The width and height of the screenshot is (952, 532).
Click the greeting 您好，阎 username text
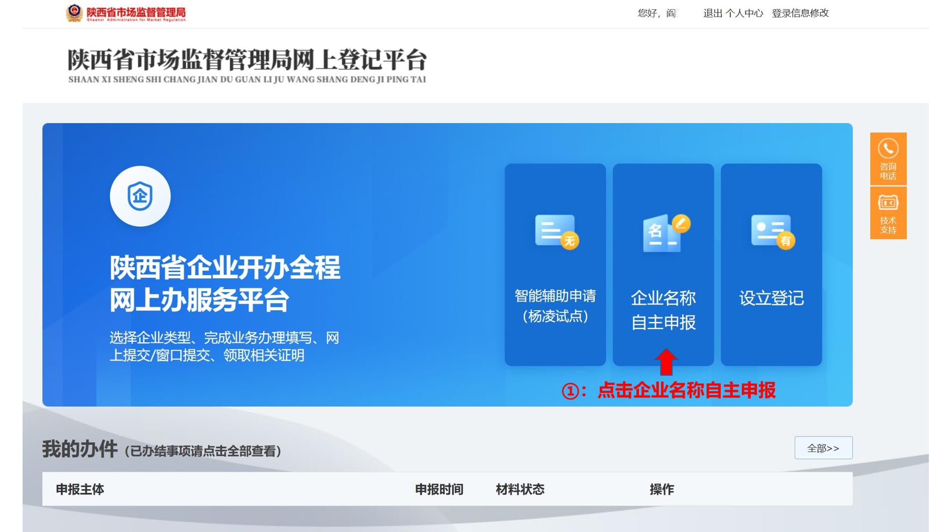pos(657,13)
